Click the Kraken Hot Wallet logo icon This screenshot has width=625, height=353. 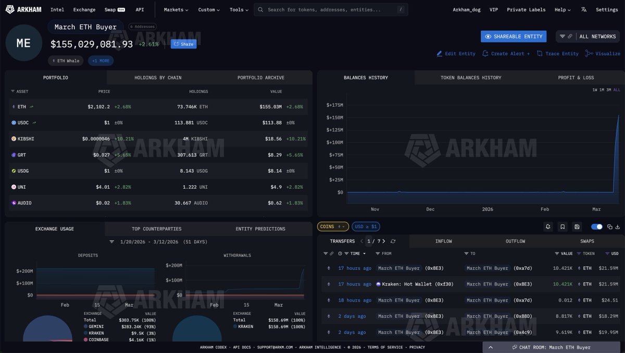378,284
